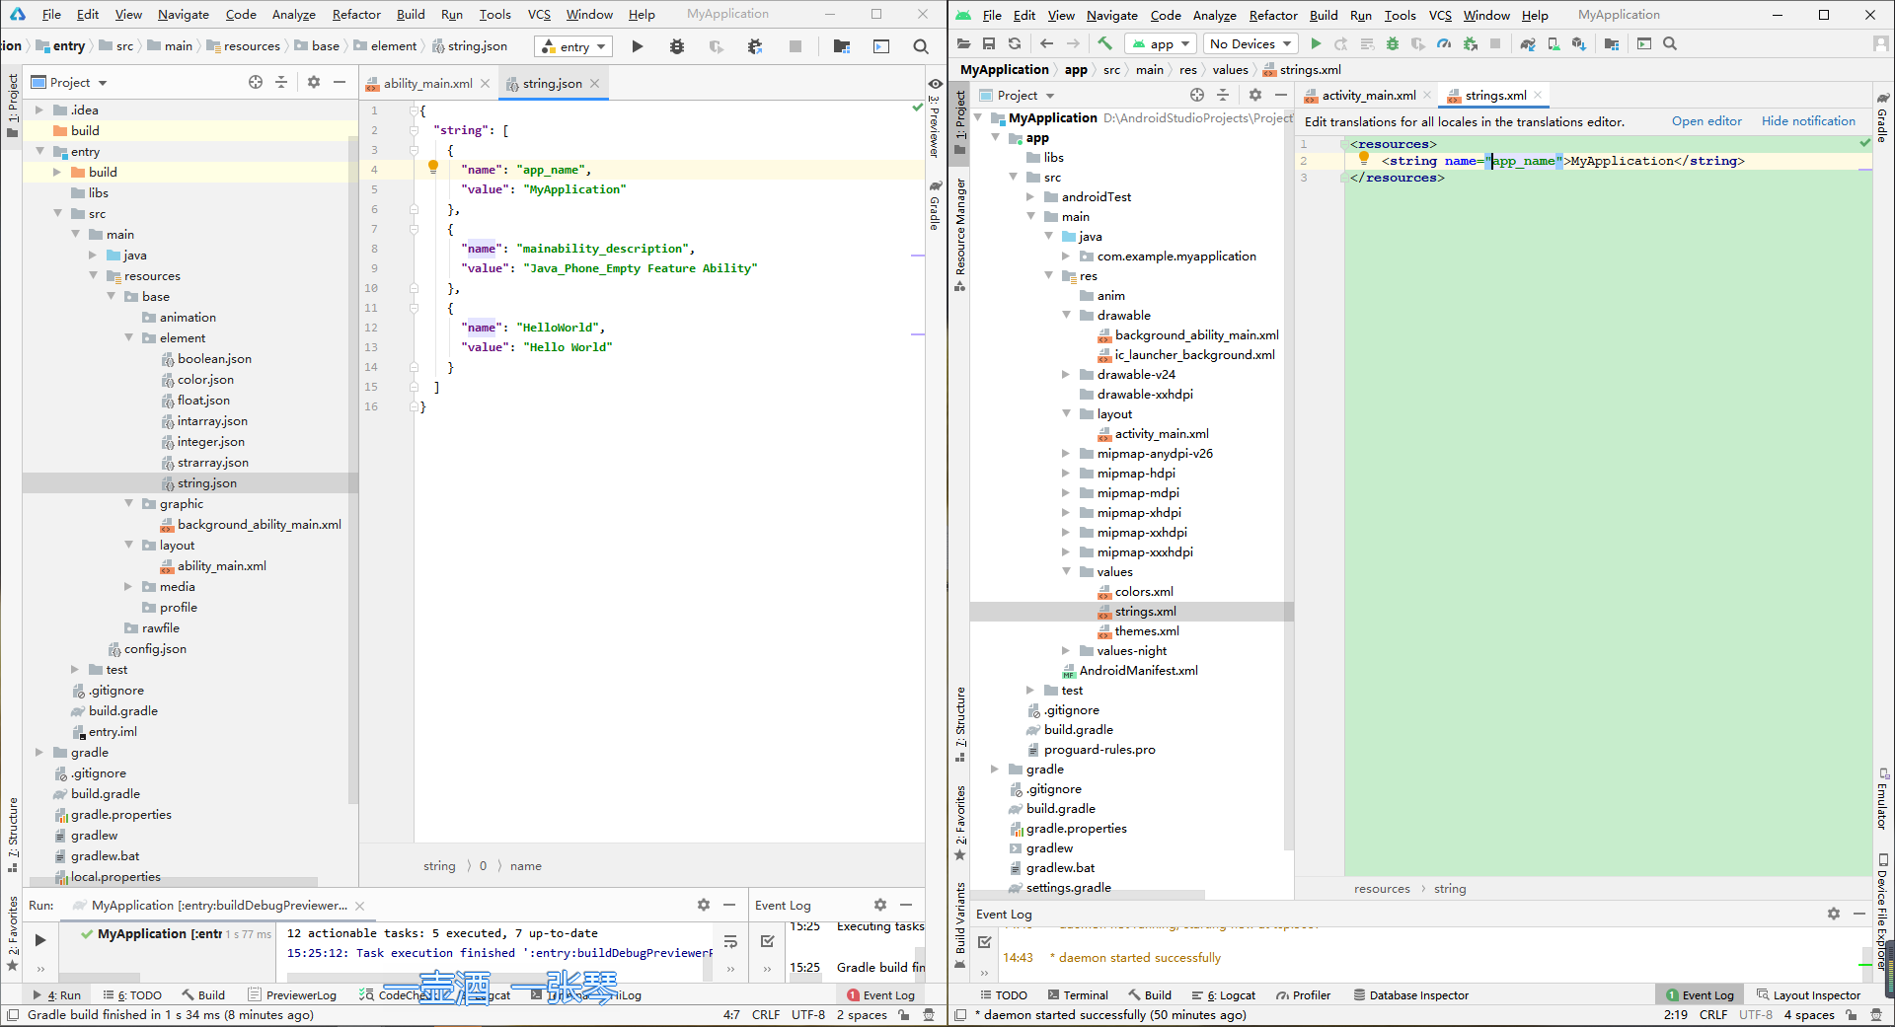The image size is (1895, 1027).
Task: Click the Open folder icon in Android Studio toolbar
Action: pos(964,43)
